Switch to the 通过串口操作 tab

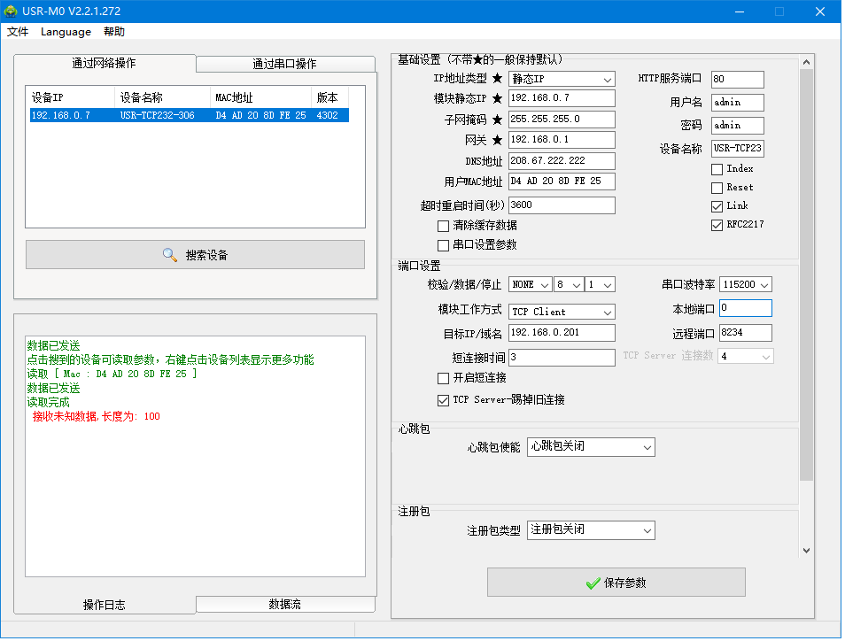(x=284, y=64)
